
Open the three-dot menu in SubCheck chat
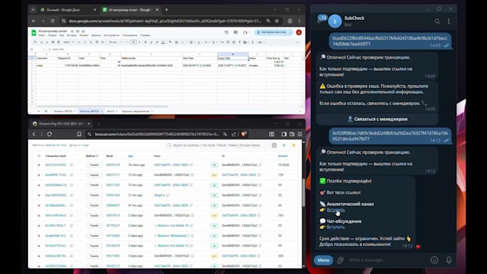[x=449, y=21]
